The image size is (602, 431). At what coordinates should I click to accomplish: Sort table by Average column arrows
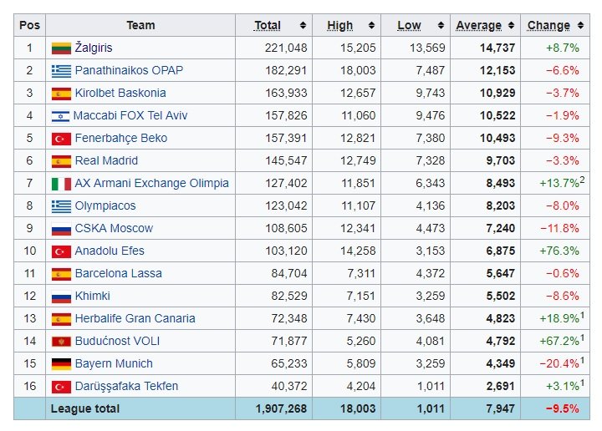(x=511, y=25)
